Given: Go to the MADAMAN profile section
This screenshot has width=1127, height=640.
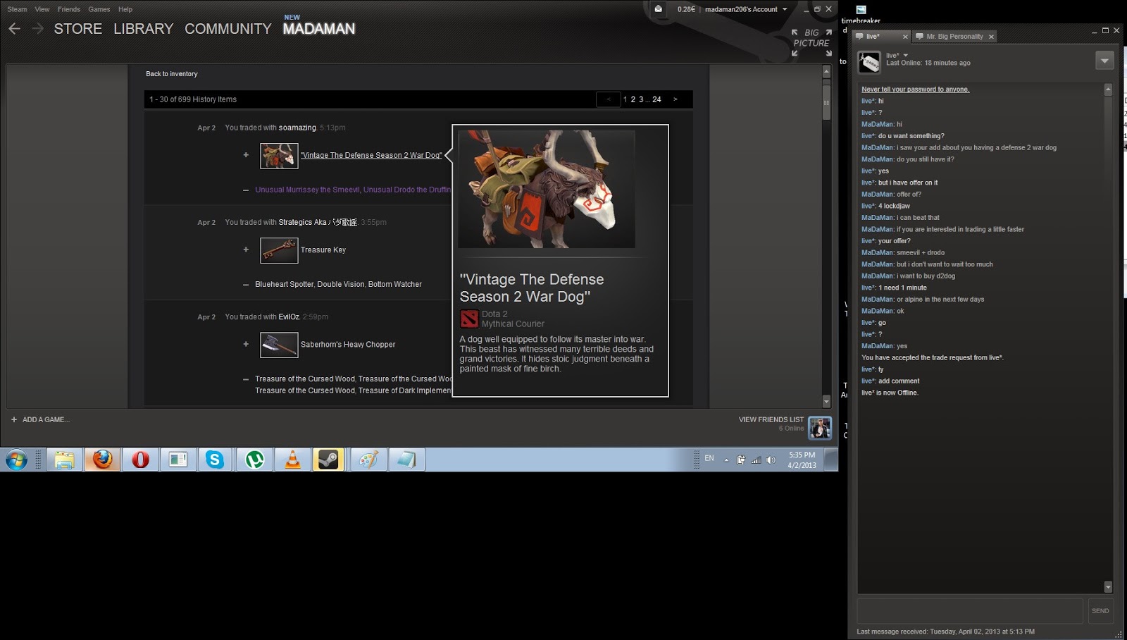Looking at the screenshot, I should tap(319, 29).
